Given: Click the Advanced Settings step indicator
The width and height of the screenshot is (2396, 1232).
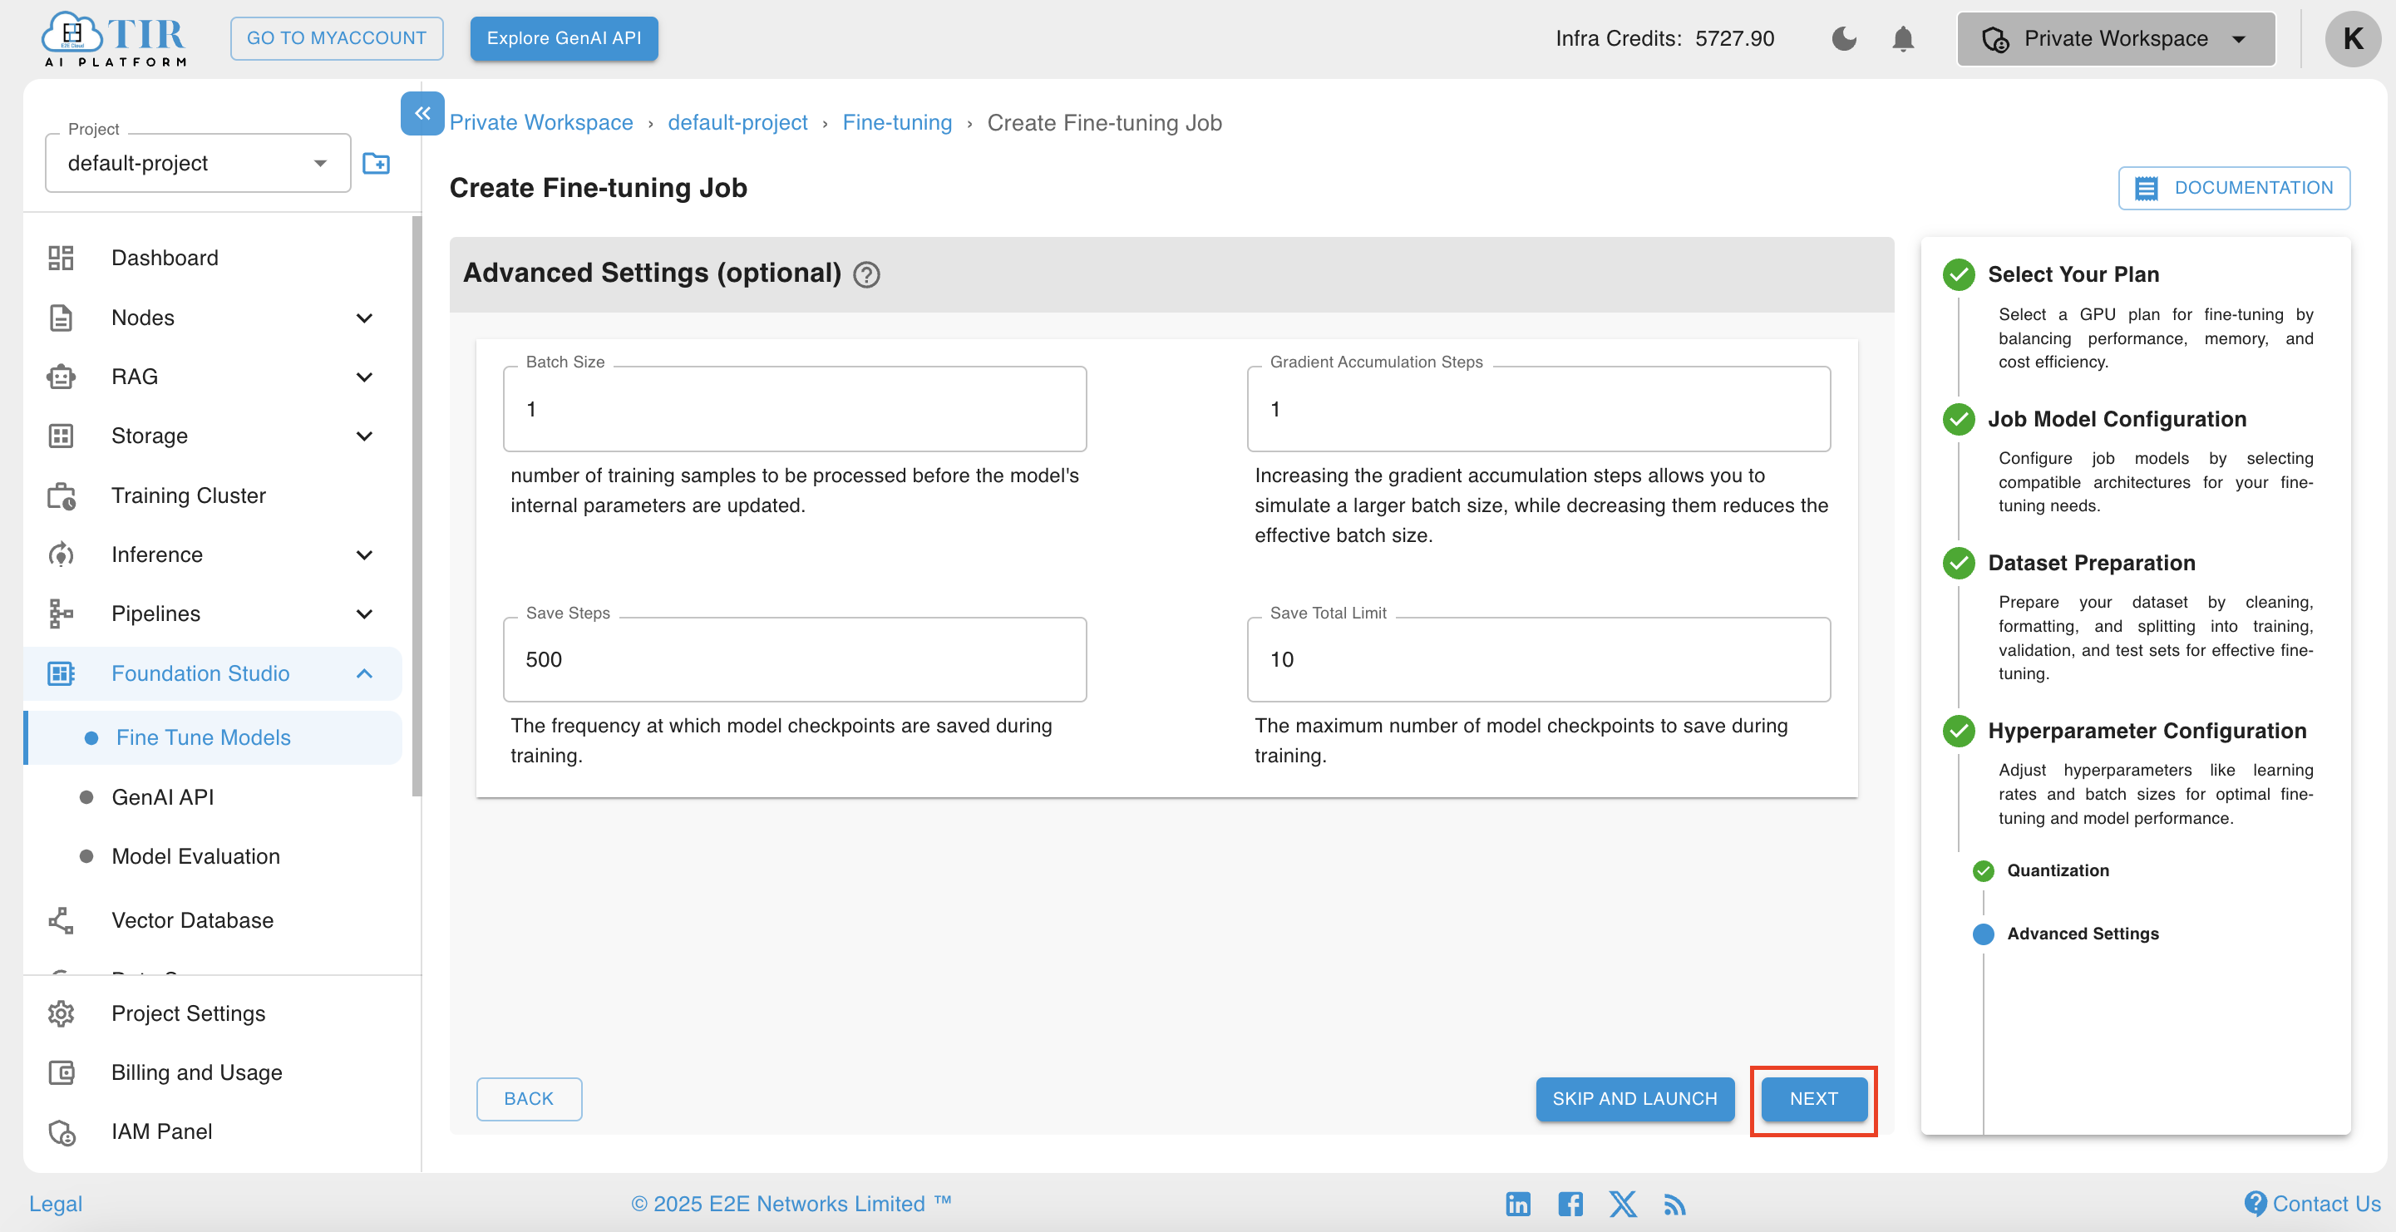Looking at the screenshot, I should [1983, 934].
